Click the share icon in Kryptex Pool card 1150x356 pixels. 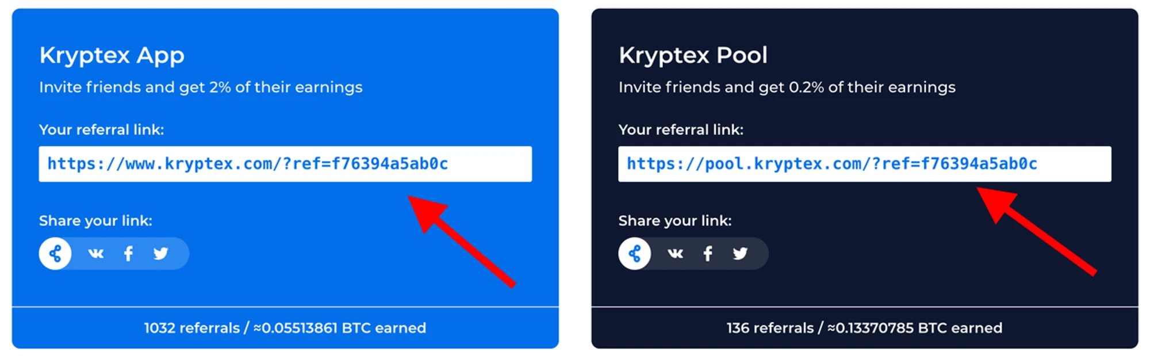click(635, 254)
